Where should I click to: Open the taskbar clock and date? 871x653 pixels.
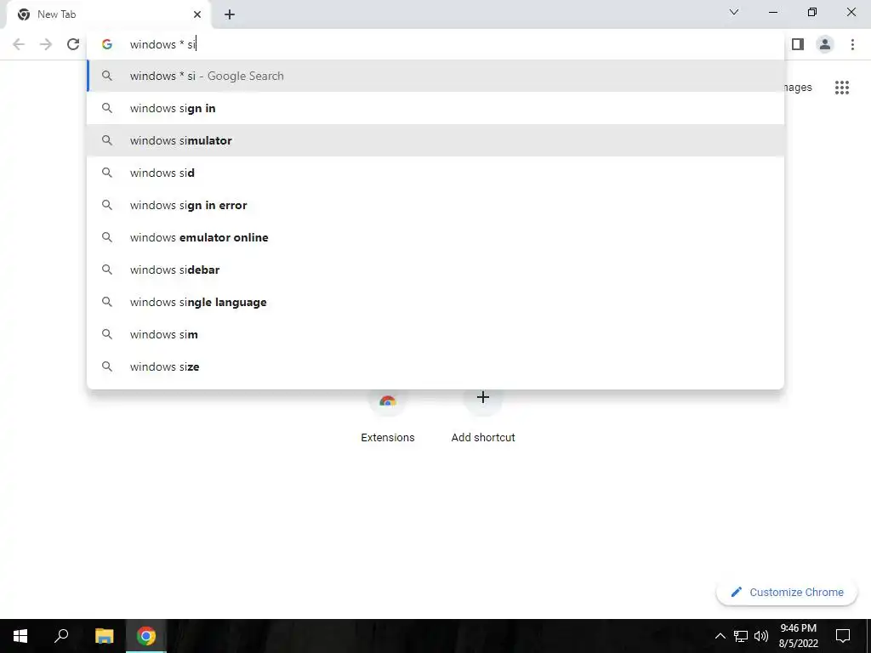point(798,636)
